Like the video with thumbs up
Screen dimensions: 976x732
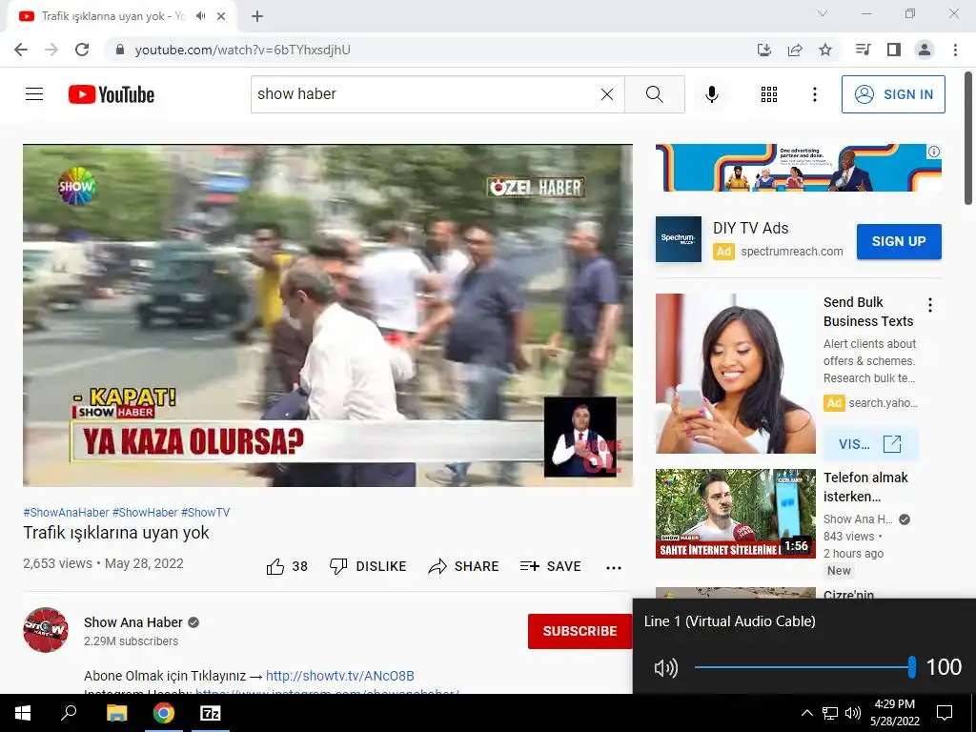[287, 566]
